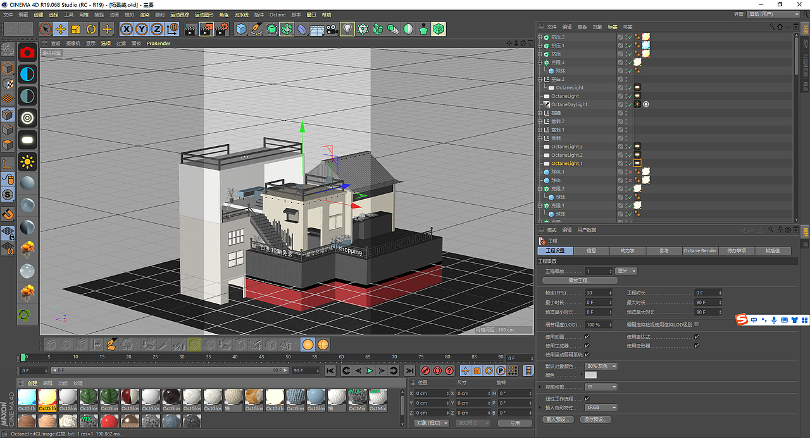
Task: Click the Camera object icon
Action: point(332,29)
